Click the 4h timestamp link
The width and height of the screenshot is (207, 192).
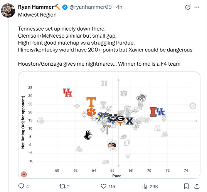(x=119, y=7)
